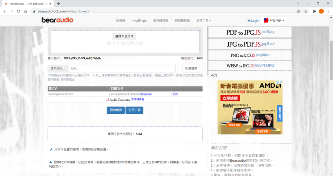Click 立即搶購 button in the ad
This screenshot has width=333, height=176.
pyautogui.click(x=230, y=98)
